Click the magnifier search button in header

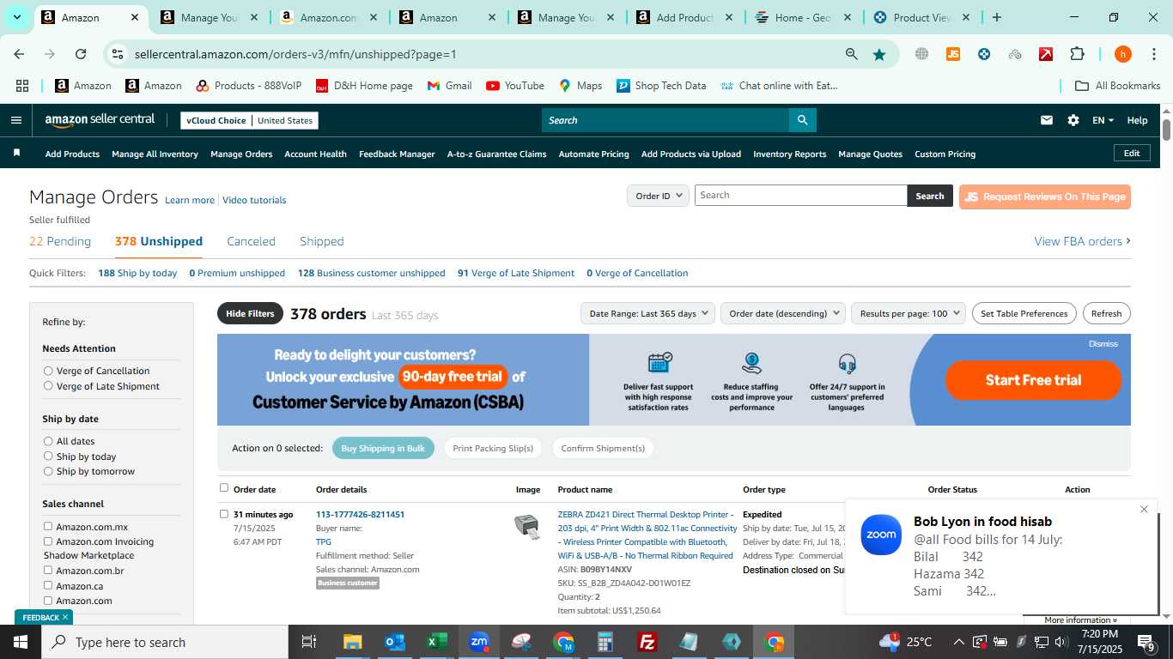pos(802,120)
